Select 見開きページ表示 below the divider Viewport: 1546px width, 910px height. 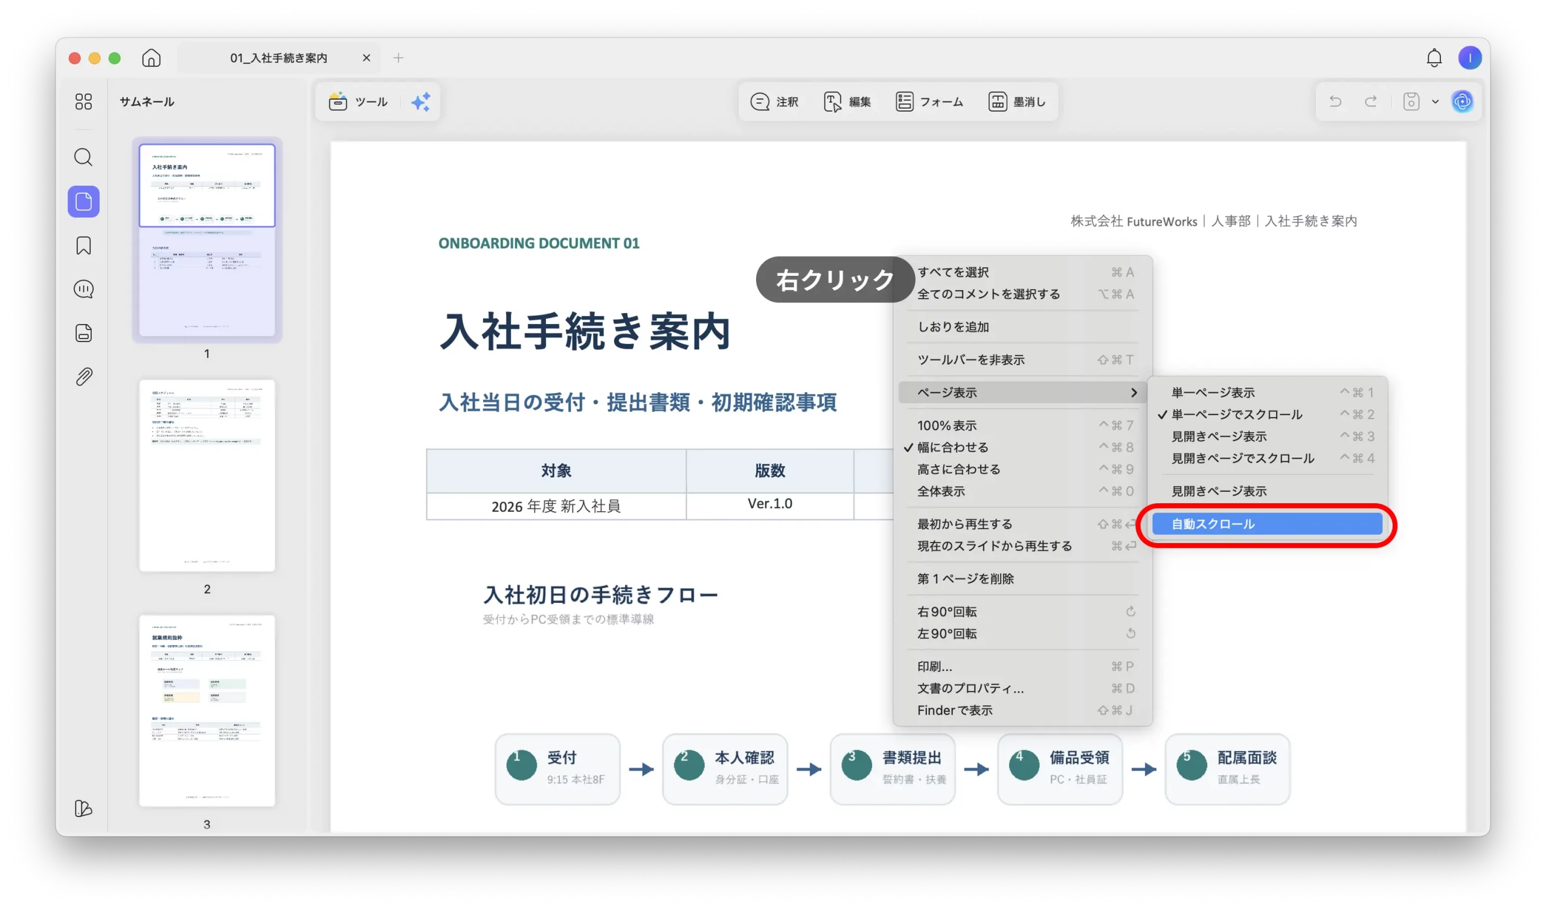(x=1267, y=491)
